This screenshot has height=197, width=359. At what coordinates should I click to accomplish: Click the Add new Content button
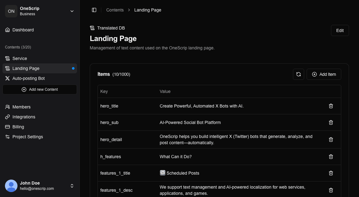tap(40, 89)
